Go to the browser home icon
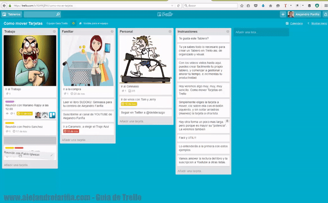328x203 pixels. [x=271, y=5]
